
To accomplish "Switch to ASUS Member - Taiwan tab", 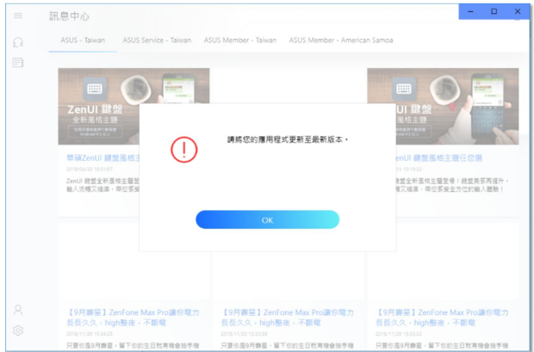I will [x=240, y=40].
